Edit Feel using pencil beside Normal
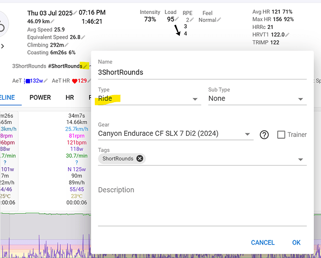 (218, 20)
